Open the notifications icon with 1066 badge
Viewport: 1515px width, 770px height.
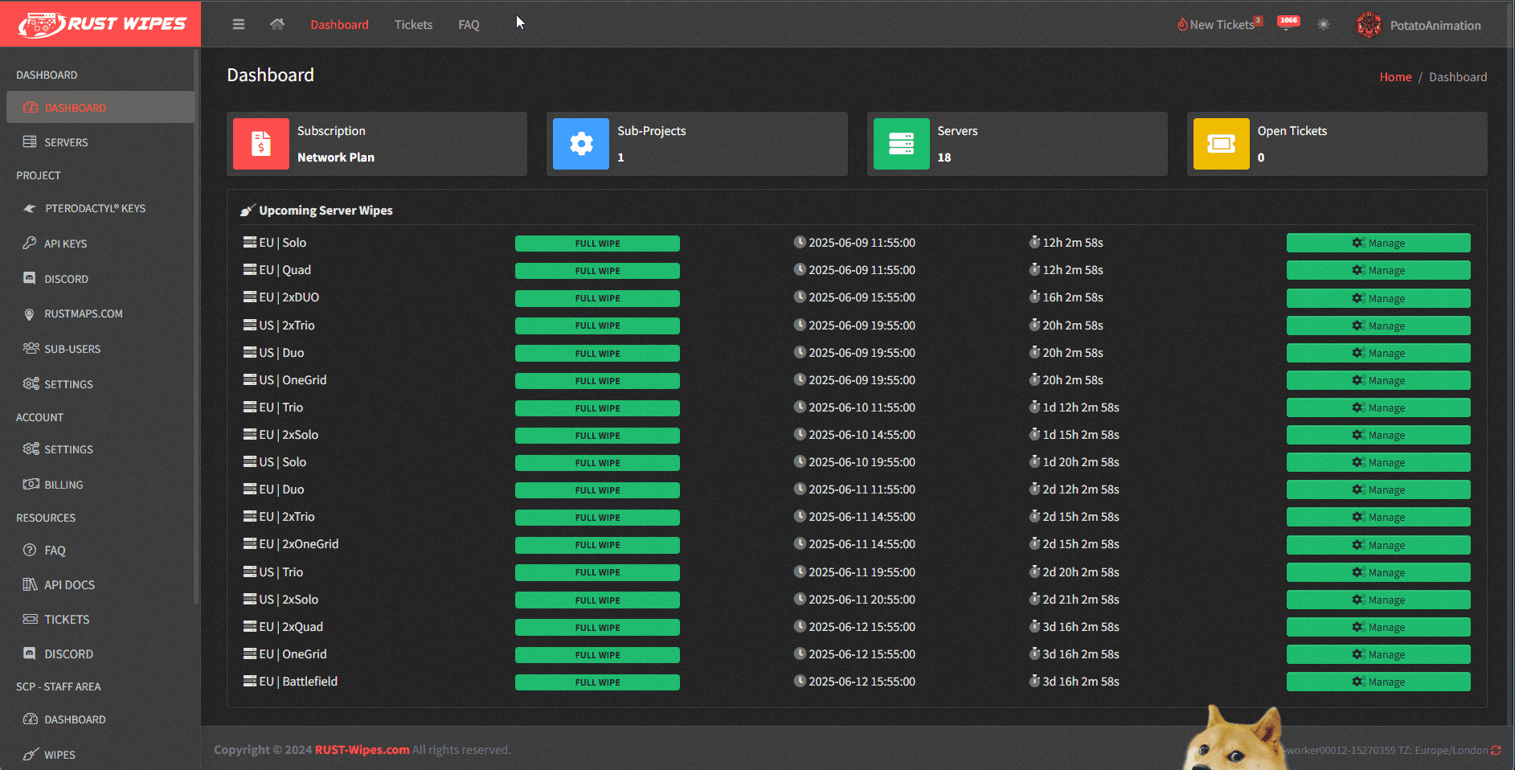coord(1288,24)
